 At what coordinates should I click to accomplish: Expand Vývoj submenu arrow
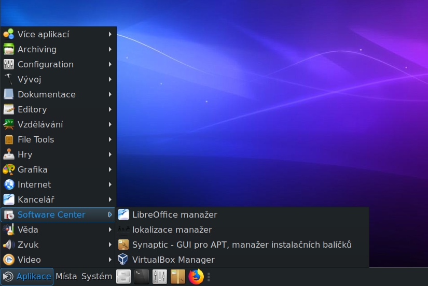[110, 79]
